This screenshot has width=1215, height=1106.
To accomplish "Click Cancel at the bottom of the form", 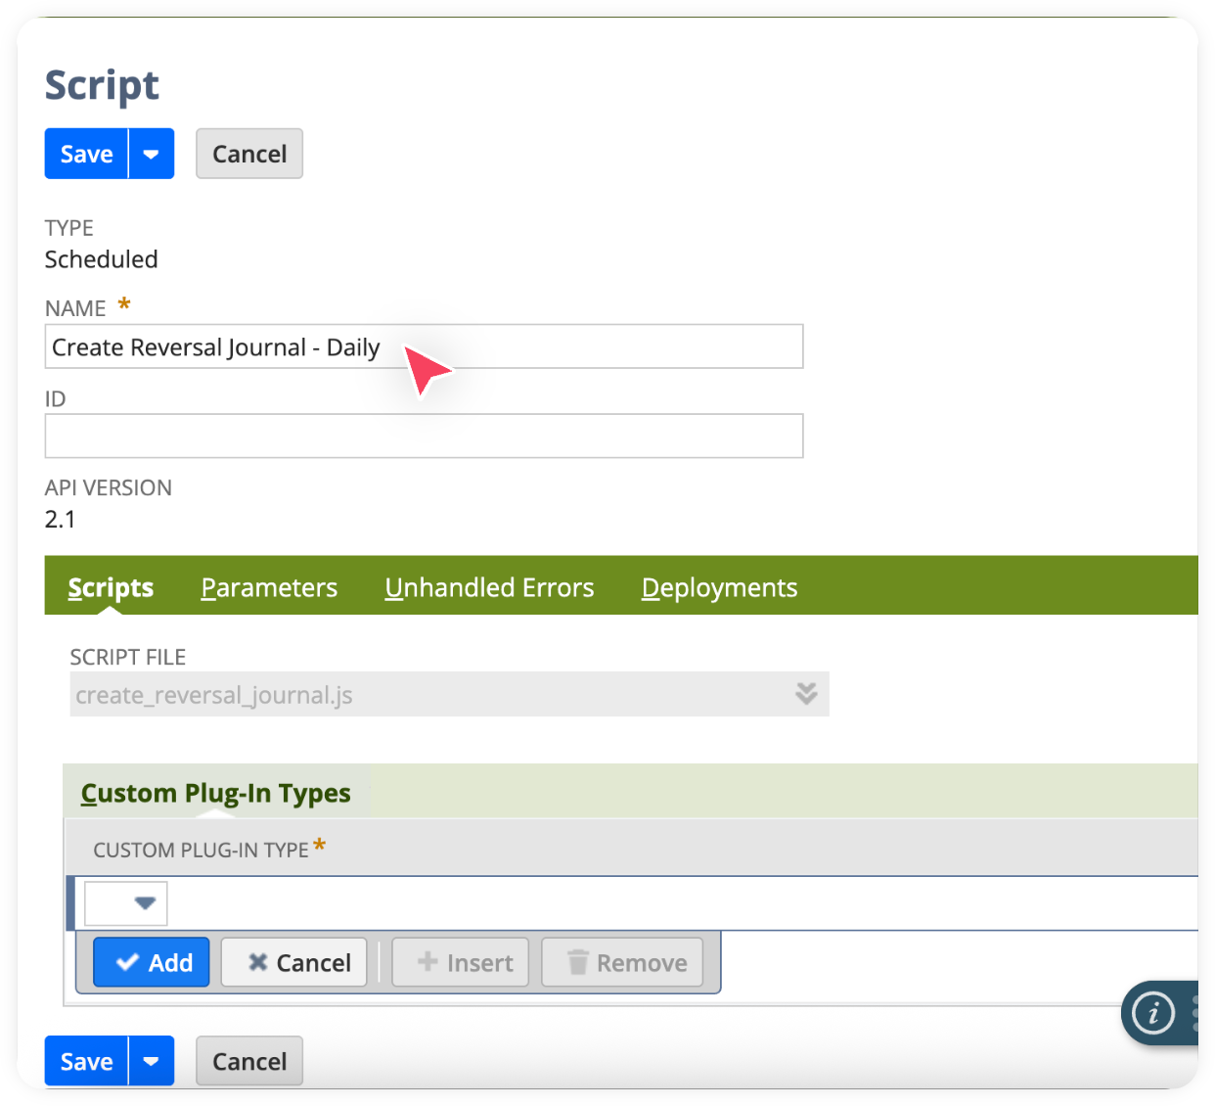I will (248, 1061).
